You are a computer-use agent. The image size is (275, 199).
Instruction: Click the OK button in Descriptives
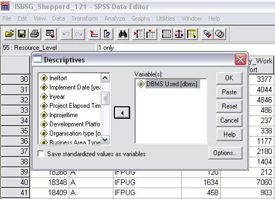pyautogui.click(x=229, y=78)
